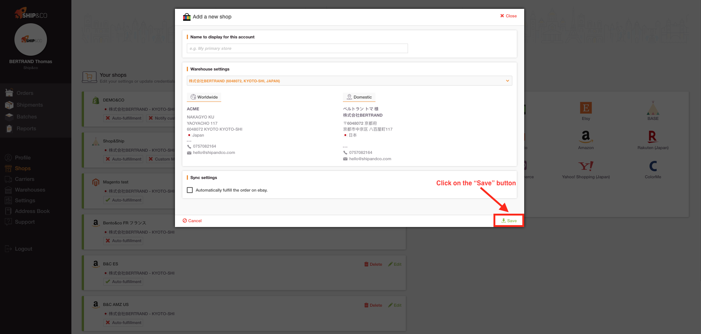The height and width of the screenshot is (334, 701).
Task: Click the Carriers truck icon
Action: click(x=8, y=179)
